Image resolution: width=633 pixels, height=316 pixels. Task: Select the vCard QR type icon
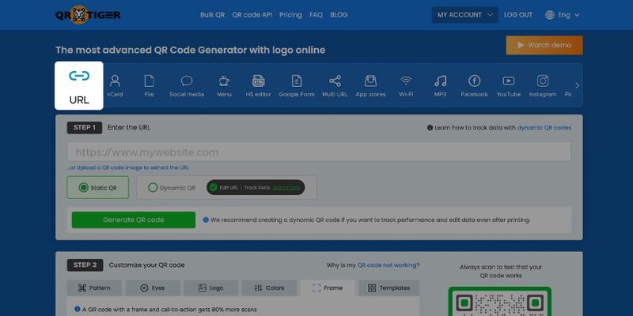(115, 81)
